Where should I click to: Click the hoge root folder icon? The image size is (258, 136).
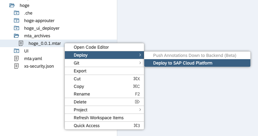[x=12, y=5]
